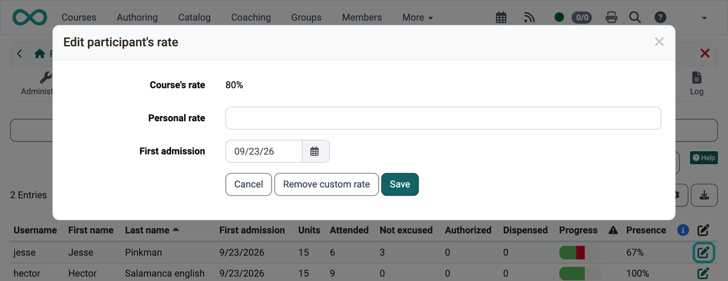The image size is (728, 281).
Task: Click the green Help button
Action: tap(703, 157)
